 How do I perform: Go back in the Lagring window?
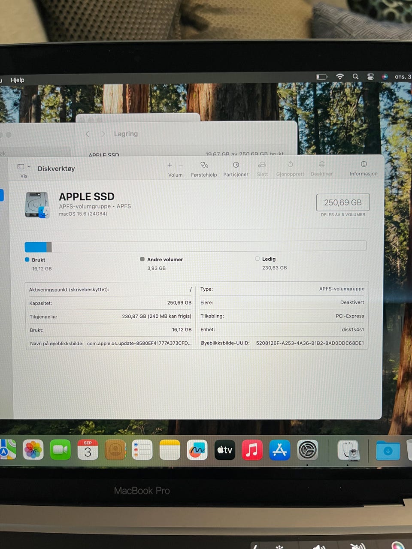click(x=88, y=134)
